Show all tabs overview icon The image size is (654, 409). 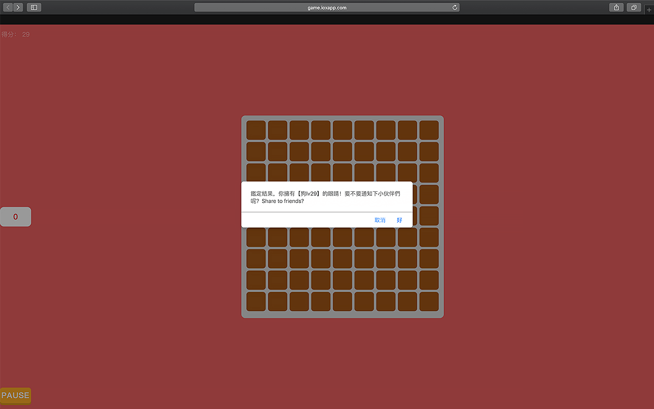point(634,7)
